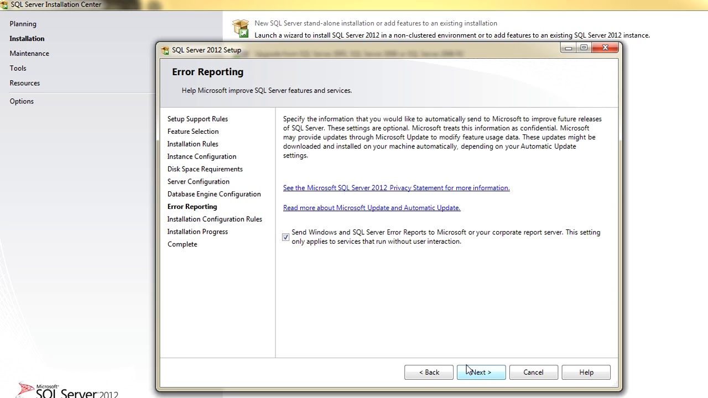Open setup Help
This screenshot has width=708, height=398.
(586, 372)
